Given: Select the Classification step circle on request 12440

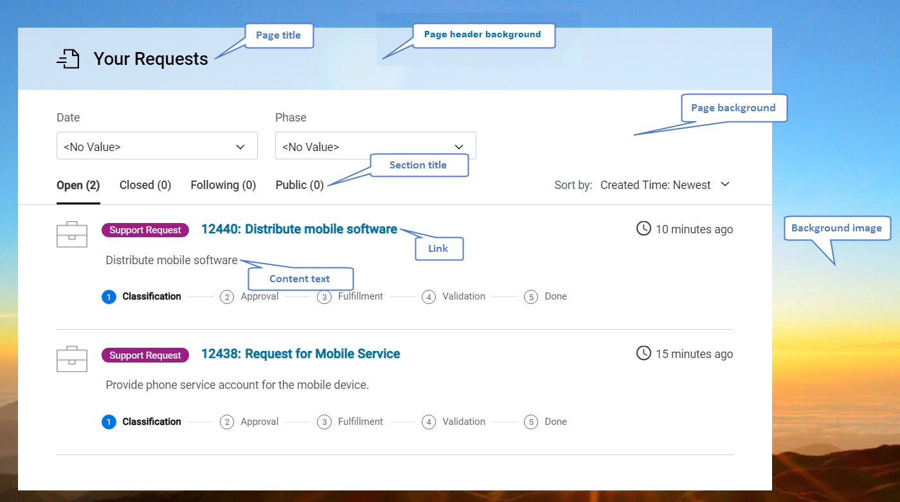Looking at the screenshot, I should tap(109, 296).
